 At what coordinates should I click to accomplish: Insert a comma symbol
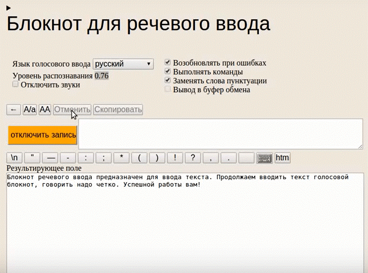(211, 158)
